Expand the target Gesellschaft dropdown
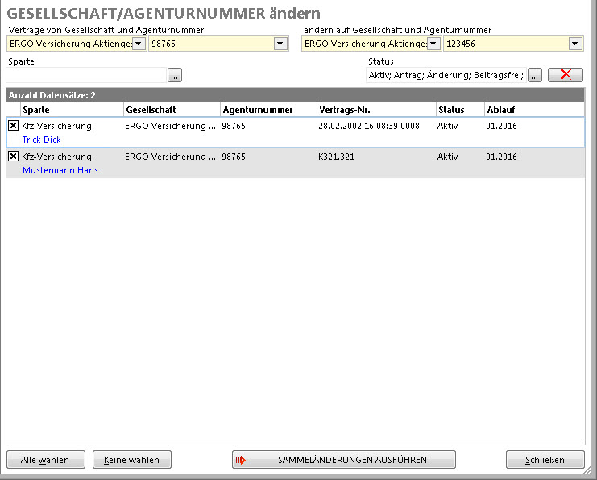 pyautogui.click(x=433, y=44)
